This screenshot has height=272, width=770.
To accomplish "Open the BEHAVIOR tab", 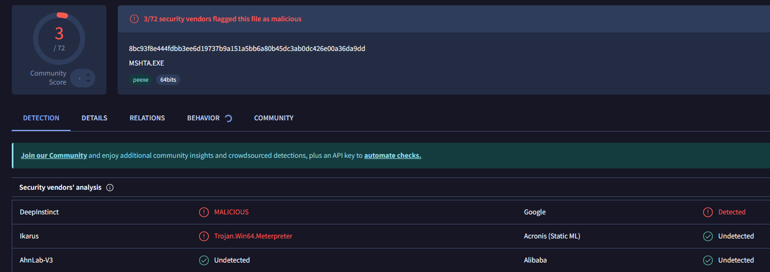I will pyautogui.click(x=203, y=118).
